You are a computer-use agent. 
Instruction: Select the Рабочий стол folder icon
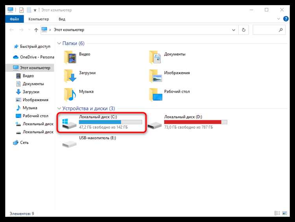click(x=156, y=95)
